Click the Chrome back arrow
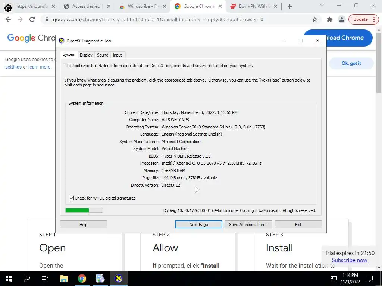382x286 pixels. pyautogui.click(x=8, y=19)
